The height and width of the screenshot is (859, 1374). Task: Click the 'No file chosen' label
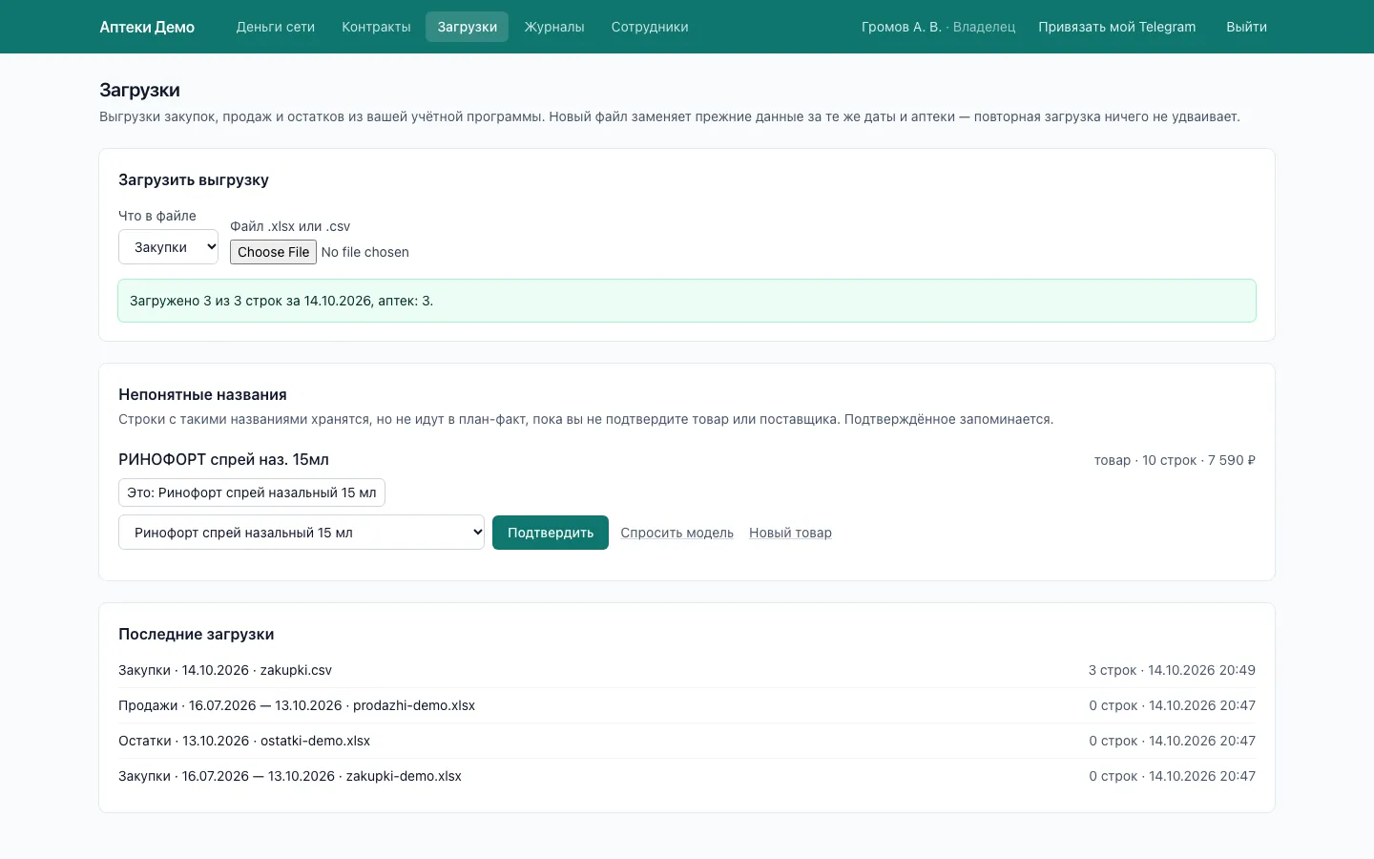point(364,252)
